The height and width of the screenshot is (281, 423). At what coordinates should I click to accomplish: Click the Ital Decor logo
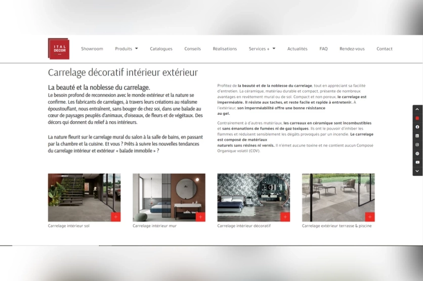point(58,49)
